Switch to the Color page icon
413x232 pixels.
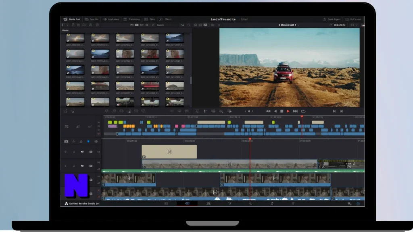pyautogui.click(x=250, y=203)
